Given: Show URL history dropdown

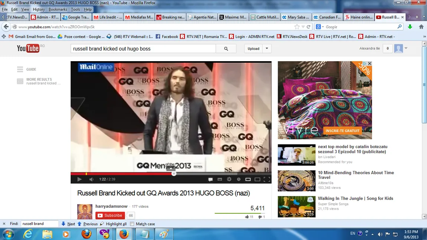Looking at the screenshot, I should tap(303, 27).
